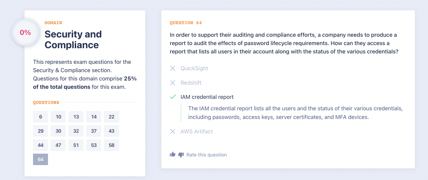
Task: Select the QuickSight answer option
Action: 194,68
